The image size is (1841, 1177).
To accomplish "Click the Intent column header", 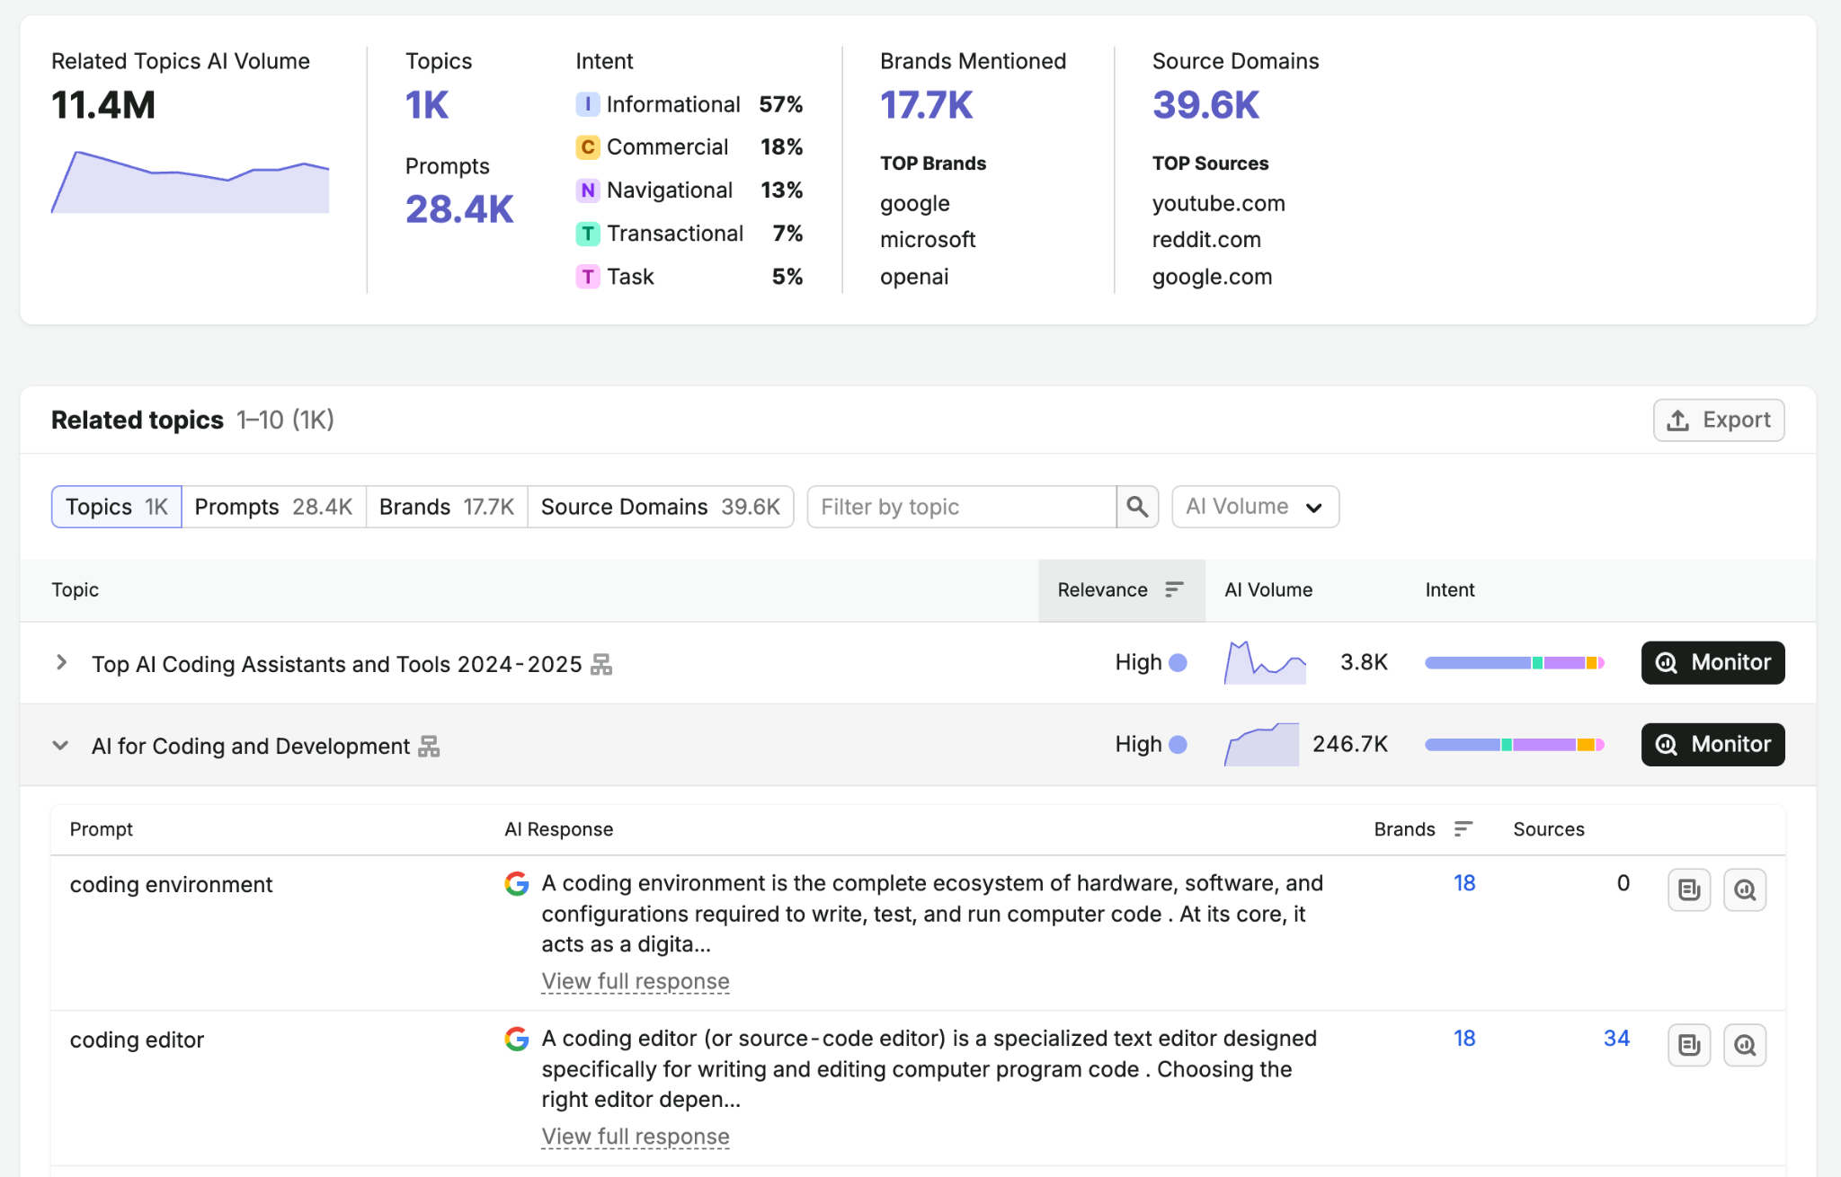I will [x=1449, y=590].
